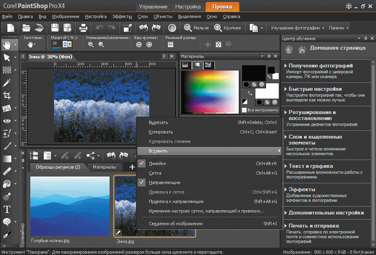Select the Red Eye tool
The width and height of the screenshot is (376, 255).
[7, 121]
